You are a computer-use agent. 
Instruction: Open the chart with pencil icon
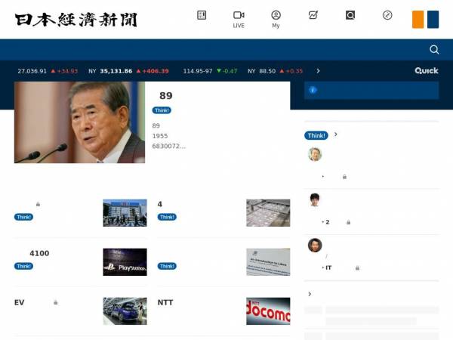point(313,15)
